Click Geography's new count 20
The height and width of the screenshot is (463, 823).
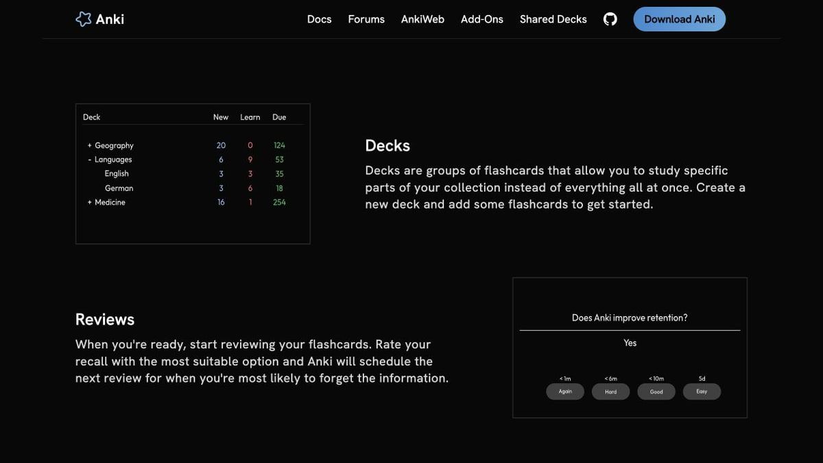[x=221, y=145]
